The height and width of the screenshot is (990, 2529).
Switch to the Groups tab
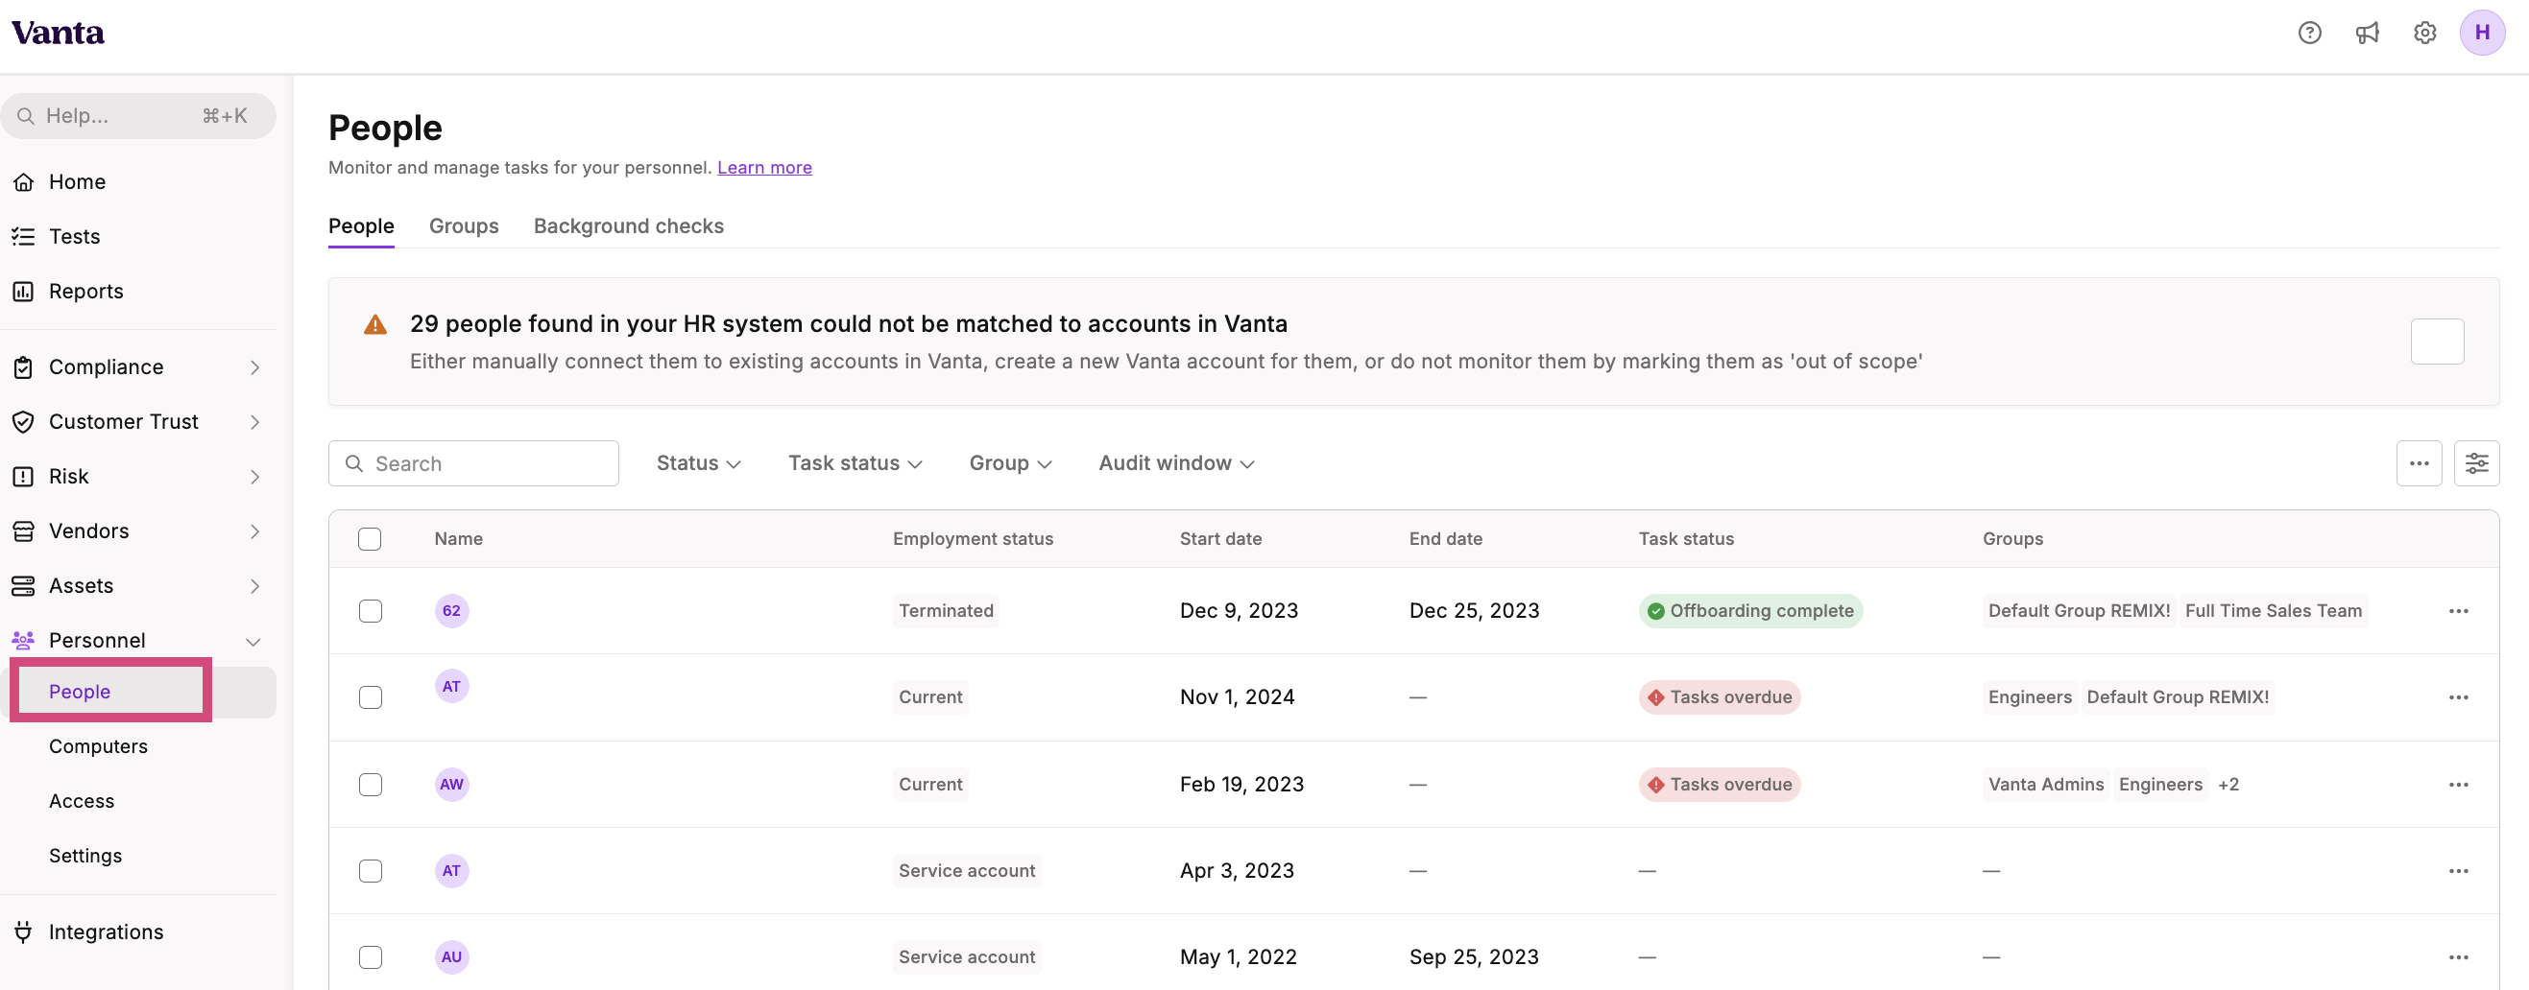tap(464, 225)
